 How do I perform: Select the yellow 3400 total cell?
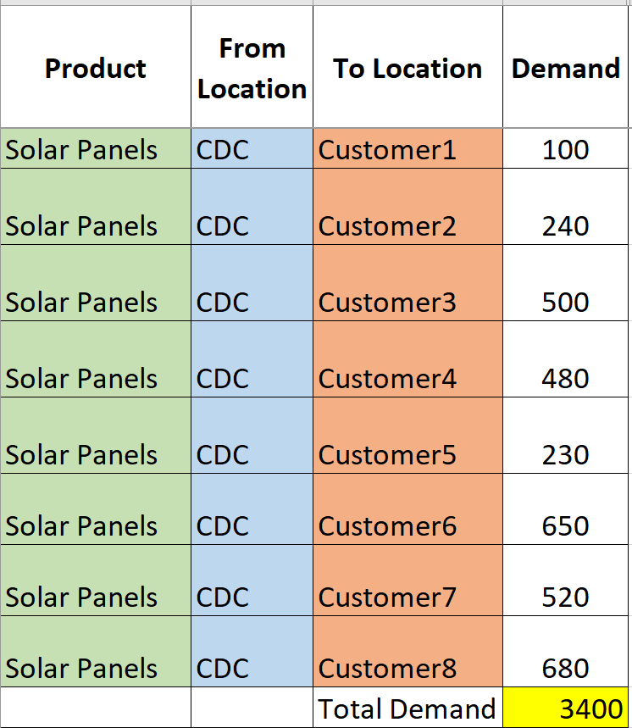pyautogui.click(x=565, y=708)
